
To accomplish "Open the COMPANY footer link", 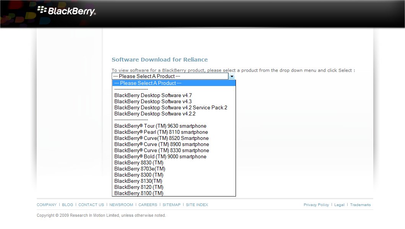I will click(x=47, y=205).
